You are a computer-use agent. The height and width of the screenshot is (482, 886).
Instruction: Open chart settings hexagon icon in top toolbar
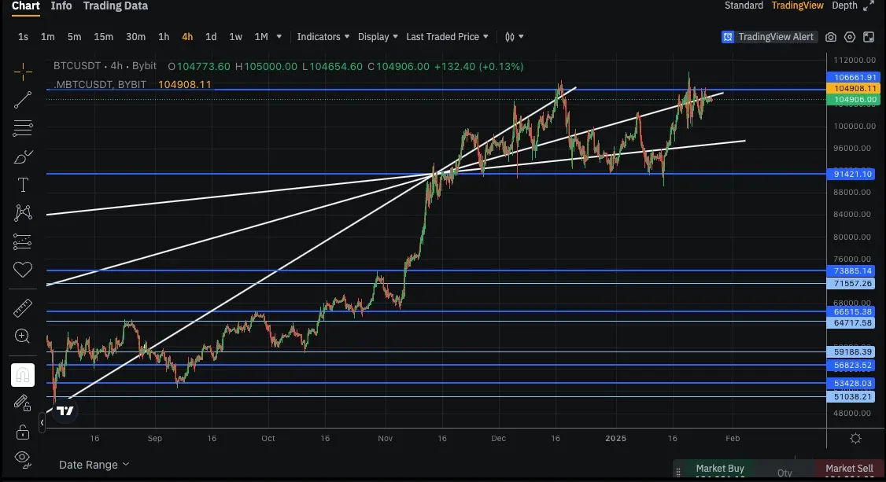tap(850, 37)
